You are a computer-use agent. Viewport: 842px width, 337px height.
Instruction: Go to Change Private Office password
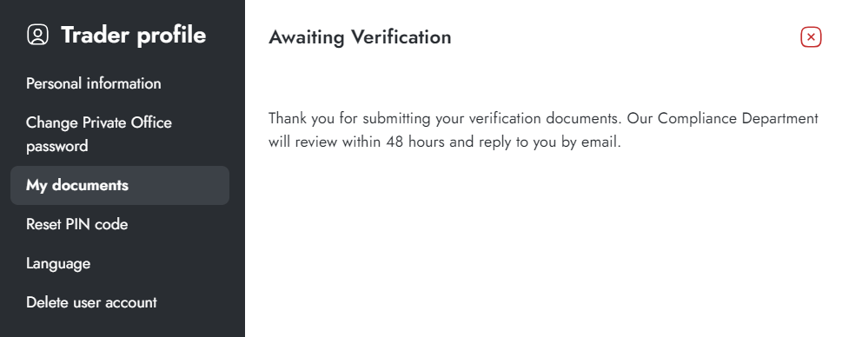[99, 134]
